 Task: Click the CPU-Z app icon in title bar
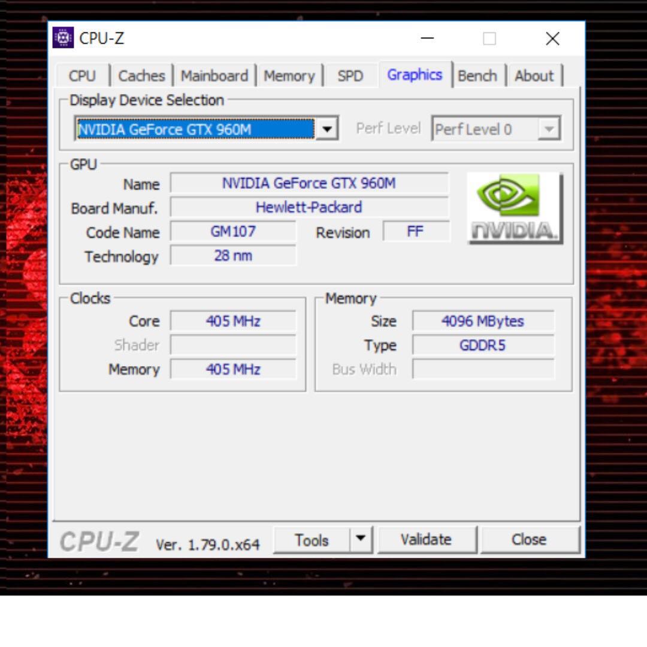[x=63, y=38]
